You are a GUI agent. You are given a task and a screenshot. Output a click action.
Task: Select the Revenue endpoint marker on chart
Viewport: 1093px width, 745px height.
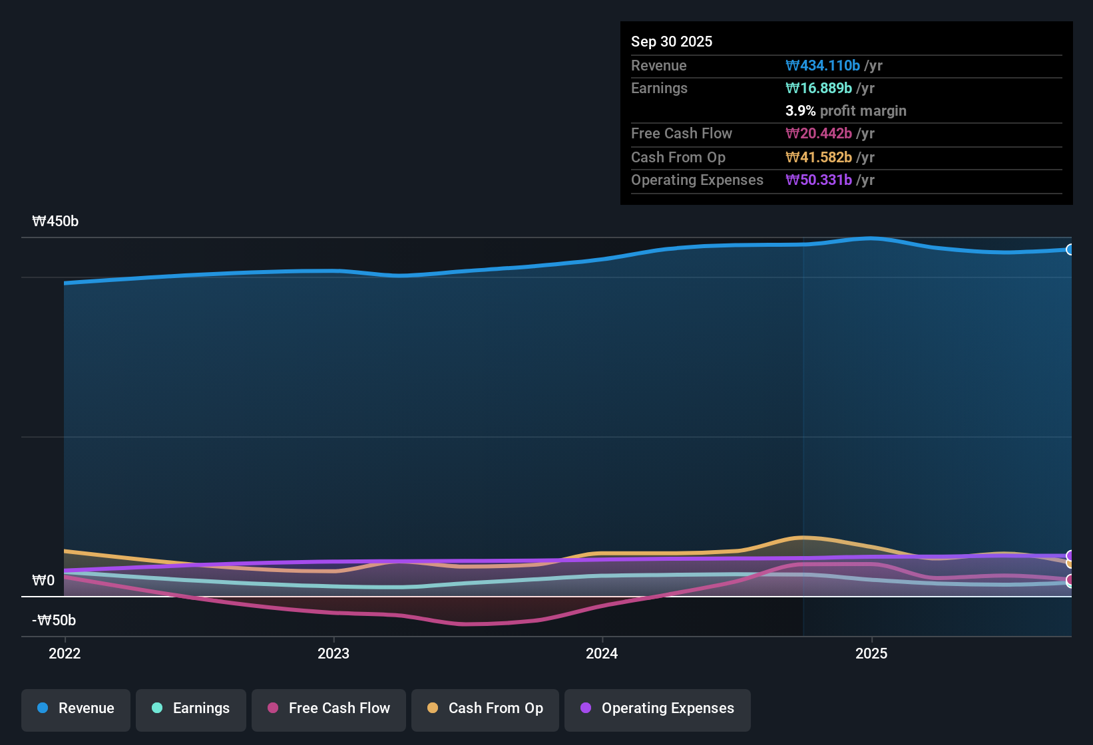coord(1070,249)
